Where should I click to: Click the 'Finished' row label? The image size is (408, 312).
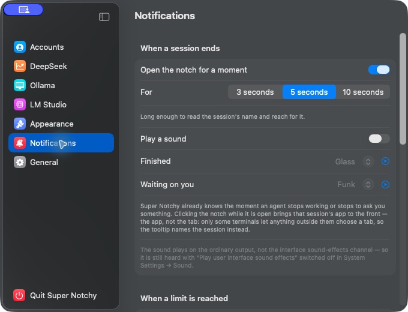tap(155, 161)
